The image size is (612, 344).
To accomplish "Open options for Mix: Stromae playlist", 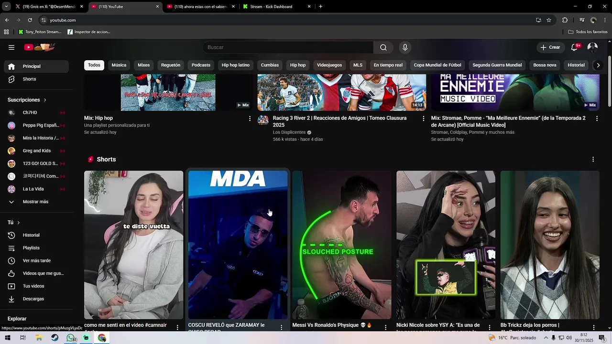I will pyautogui.click(x=597, y=118).
